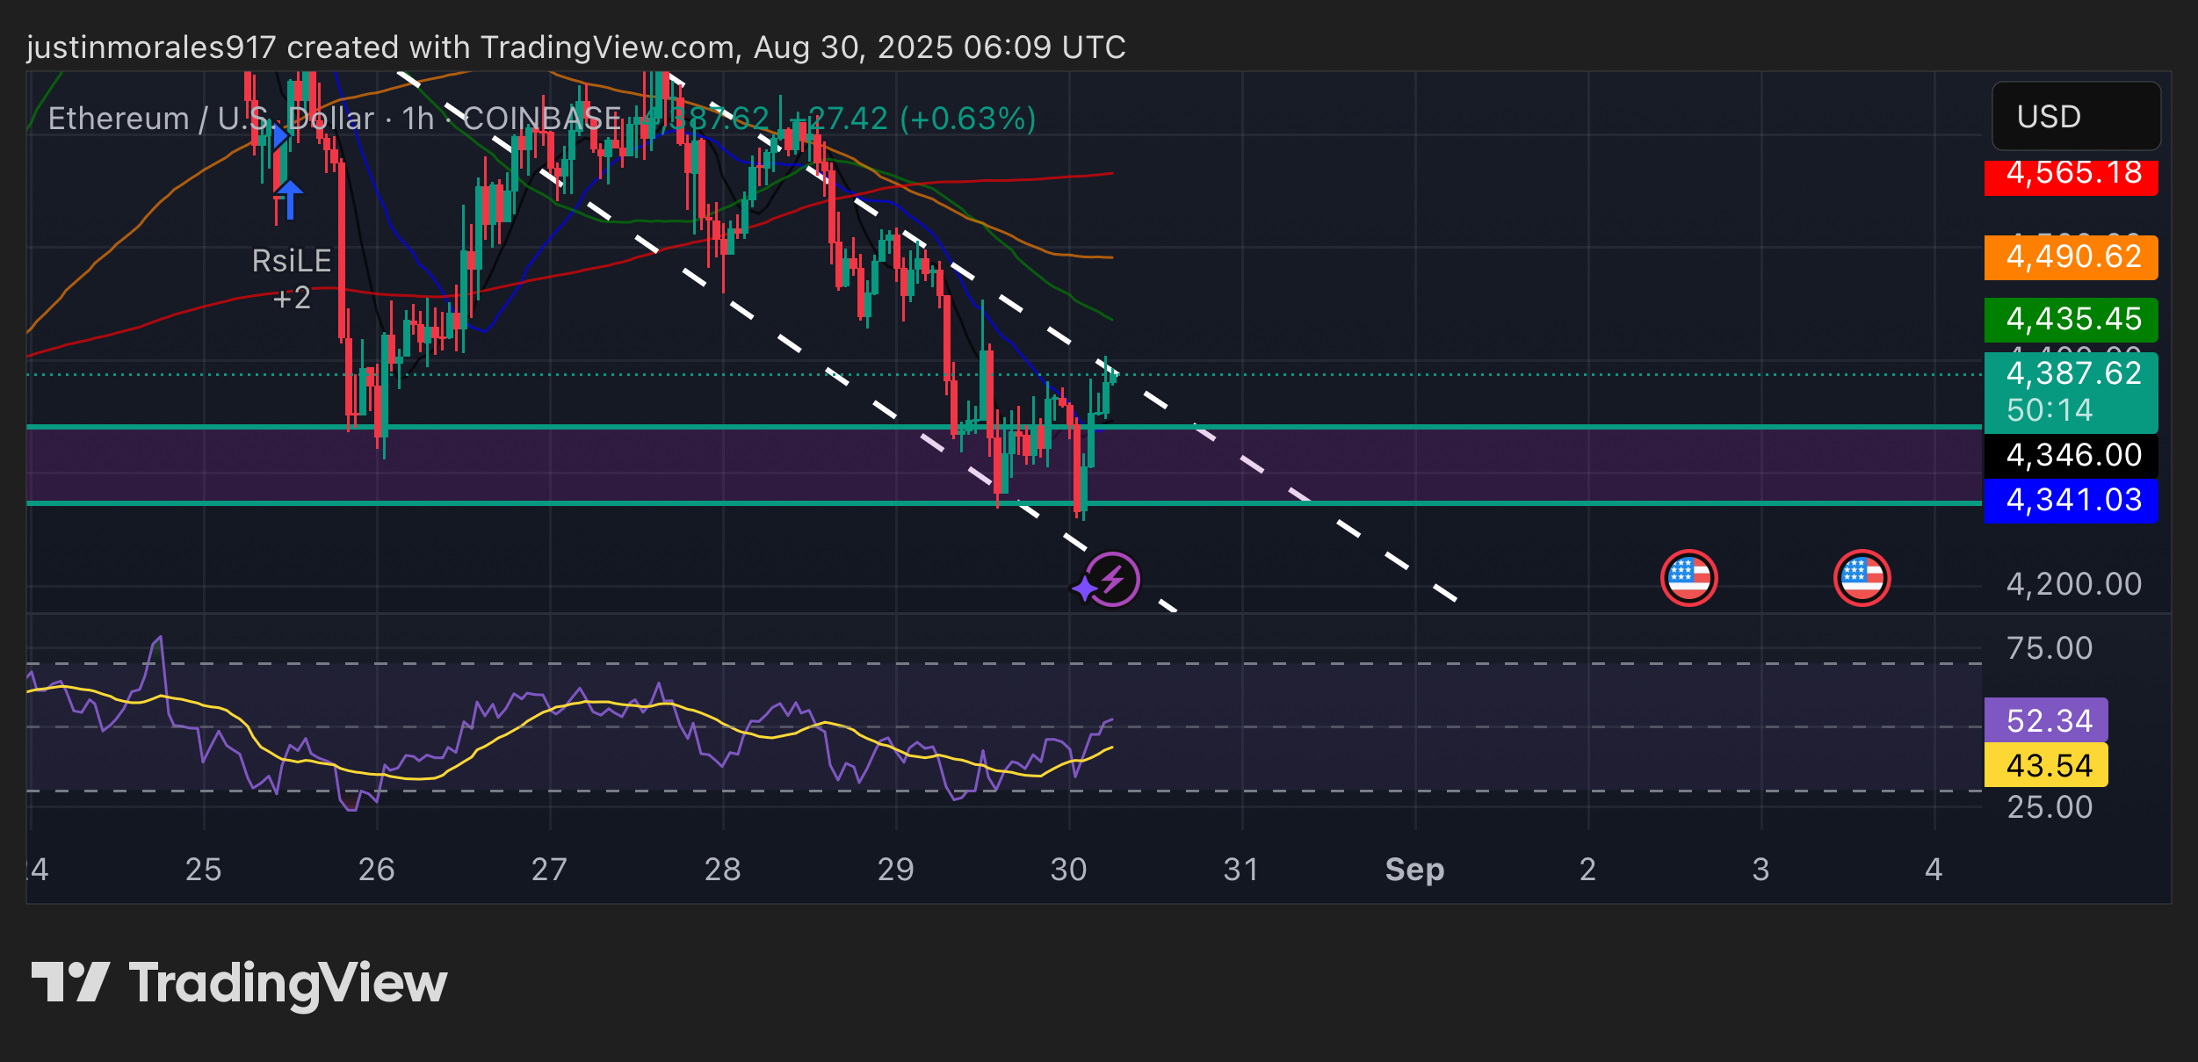Image resolution: width=2198 pixels, height=1062 pixels.
Task: Click the Ethereum / U.S. Dollar symbol title
Action: [211, 119]
